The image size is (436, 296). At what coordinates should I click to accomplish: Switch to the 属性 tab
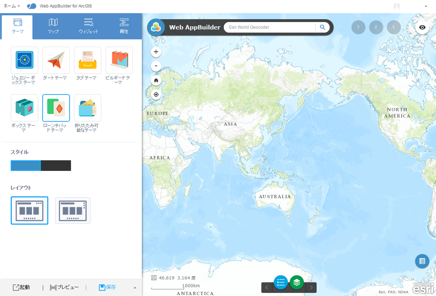click(124, 27)
